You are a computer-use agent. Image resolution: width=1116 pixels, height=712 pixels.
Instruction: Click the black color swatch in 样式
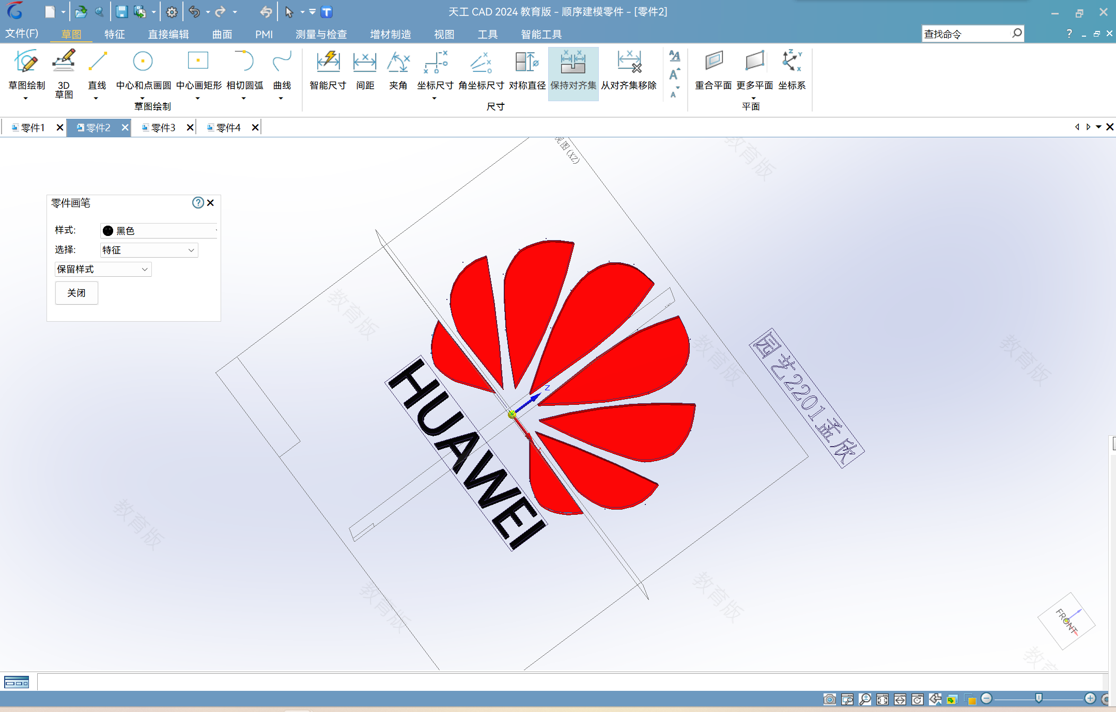pyautogui.click(x=108, y=231)
